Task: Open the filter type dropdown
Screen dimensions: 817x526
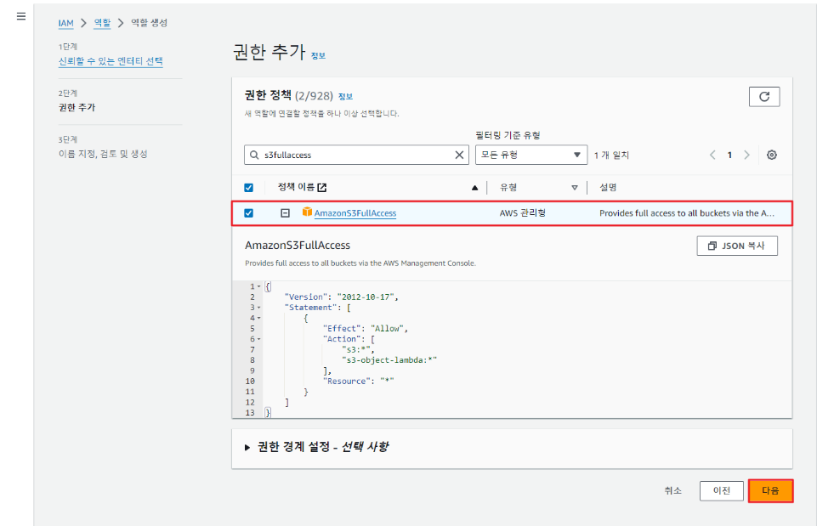Action: coord(531,155)
